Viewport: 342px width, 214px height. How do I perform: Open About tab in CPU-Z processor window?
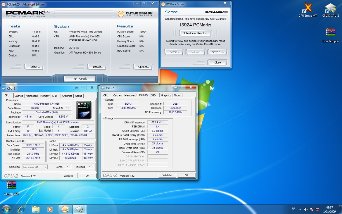tap(78, 96)
